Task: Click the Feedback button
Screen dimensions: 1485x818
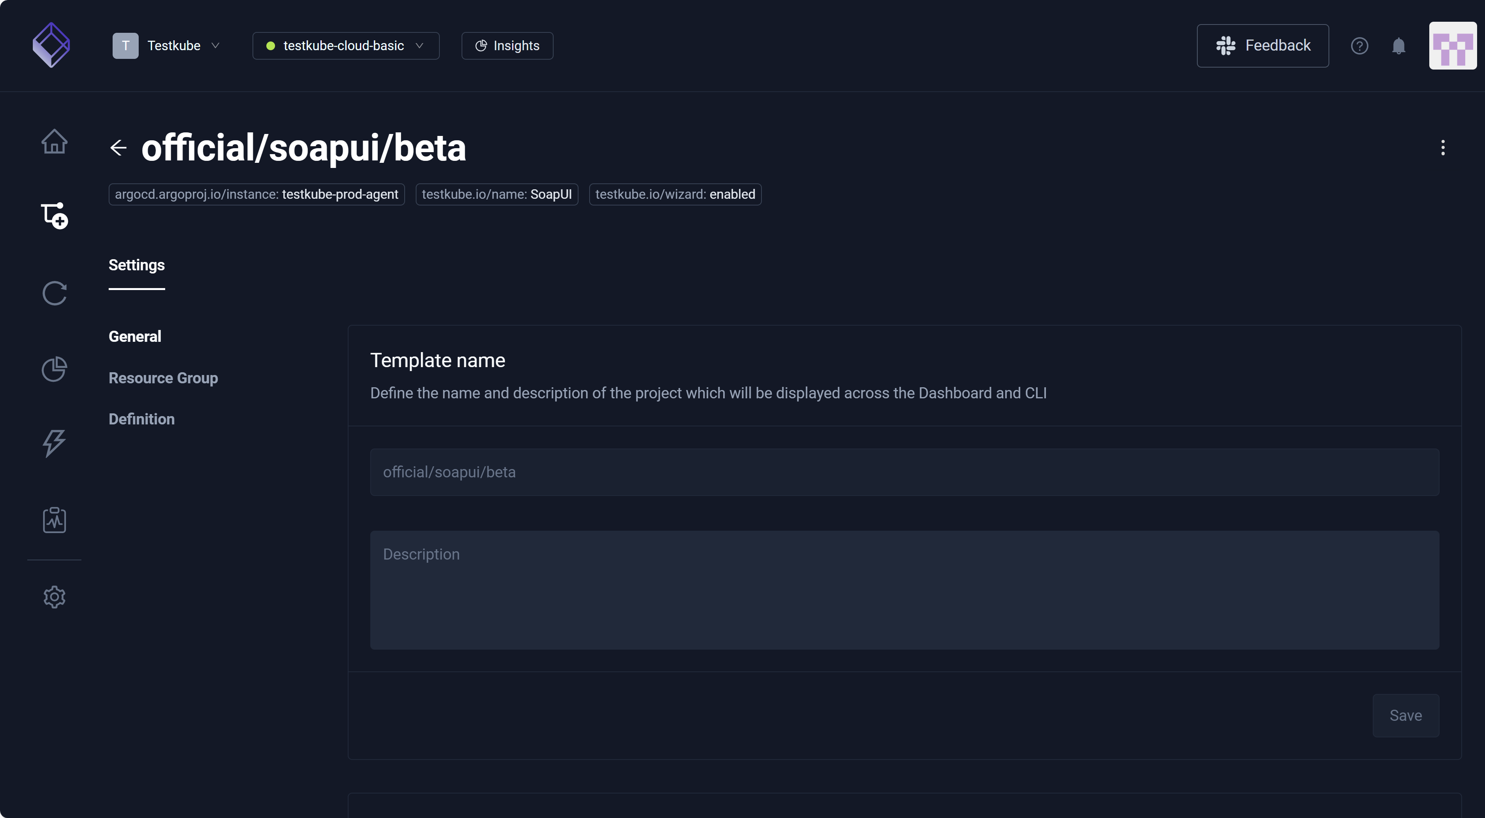Action: pyautogui.click(x=1263, y=45)
